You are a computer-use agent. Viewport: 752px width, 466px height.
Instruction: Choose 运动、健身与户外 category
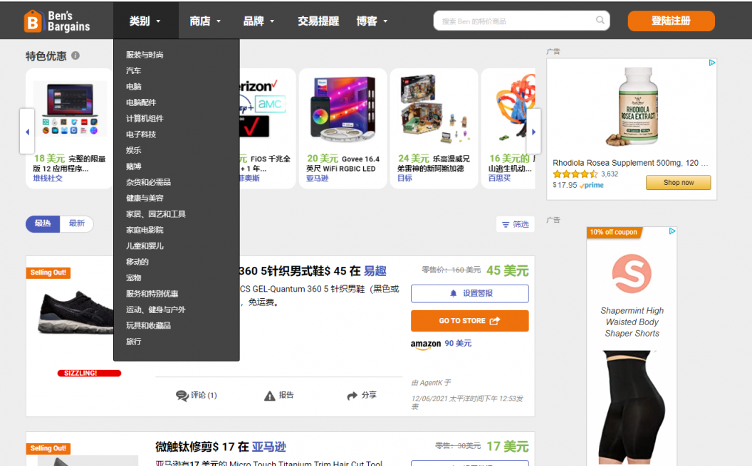click(156, 310)
